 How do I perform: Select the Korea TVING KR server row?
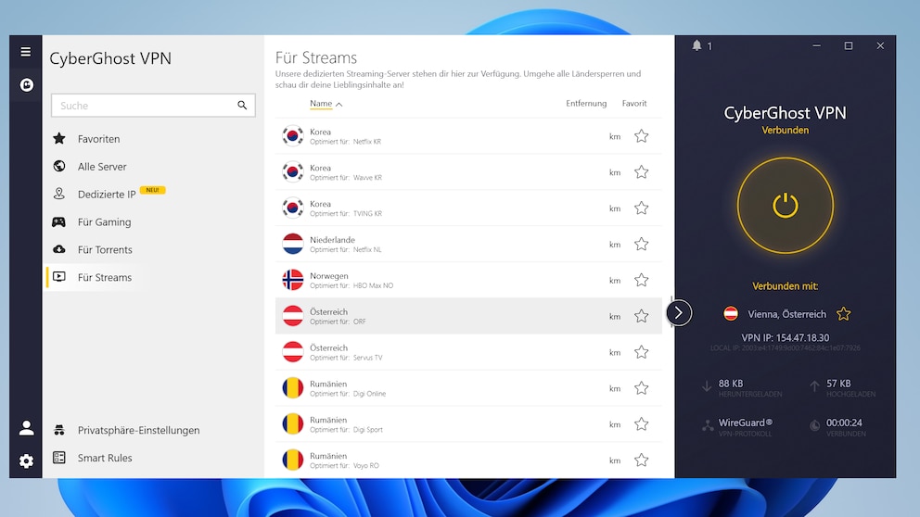[468, 208]
